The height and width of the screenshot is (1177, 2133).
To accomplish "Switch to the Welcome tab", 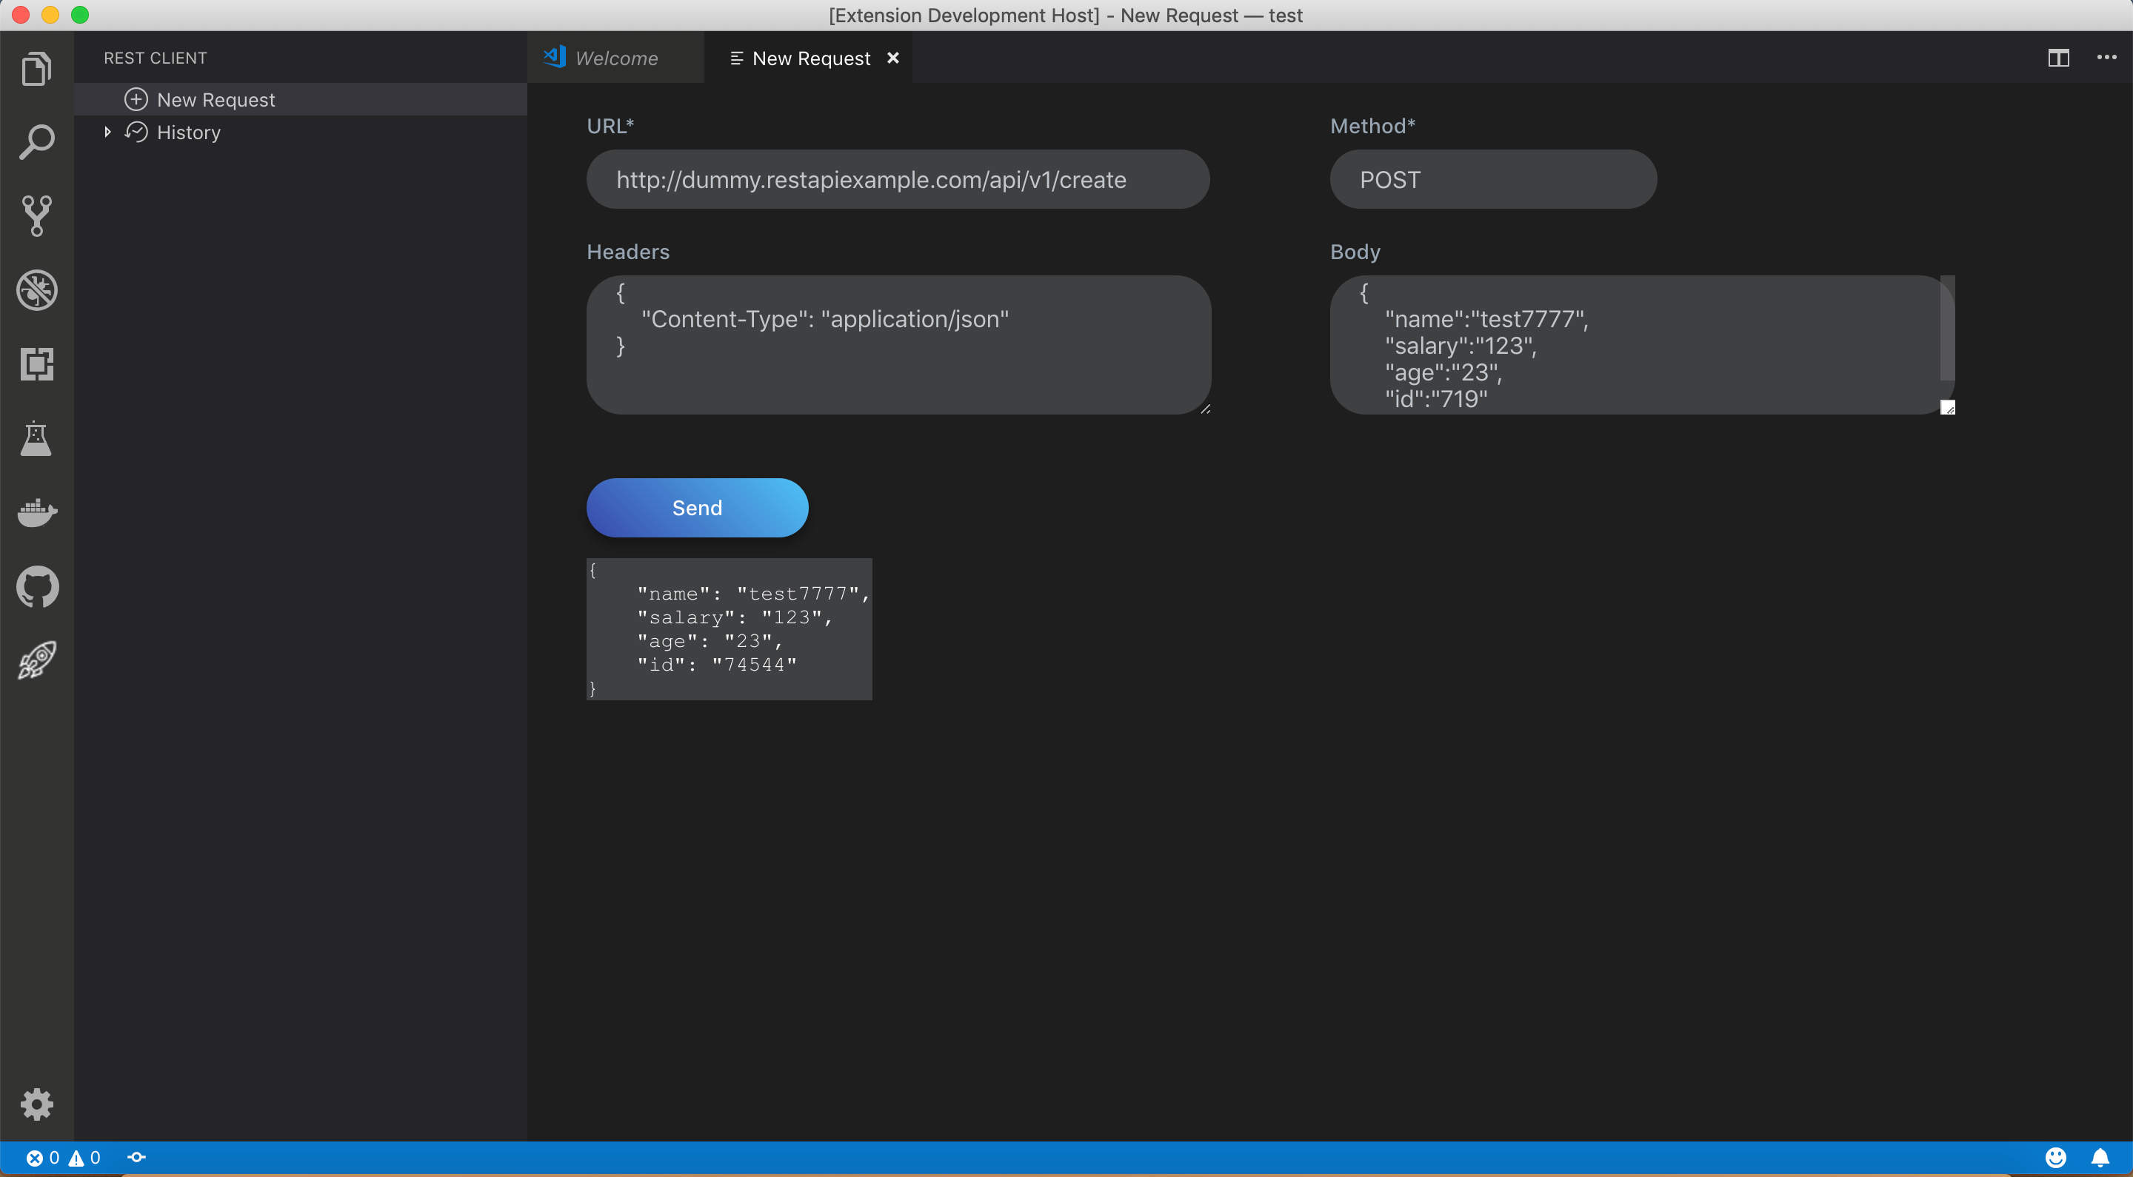I will tap(615, 58).
